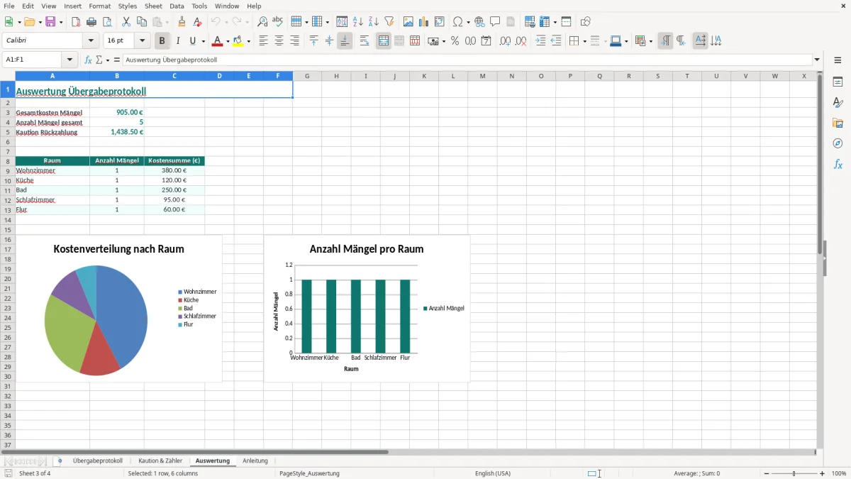Viewport: 851px width, 479px height.
Task: Toggle Bold formatting
Action: click(x=162, y=41)
